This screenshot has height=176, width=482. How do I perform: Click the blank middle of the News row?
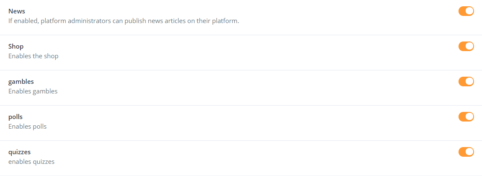click(335, 17)
